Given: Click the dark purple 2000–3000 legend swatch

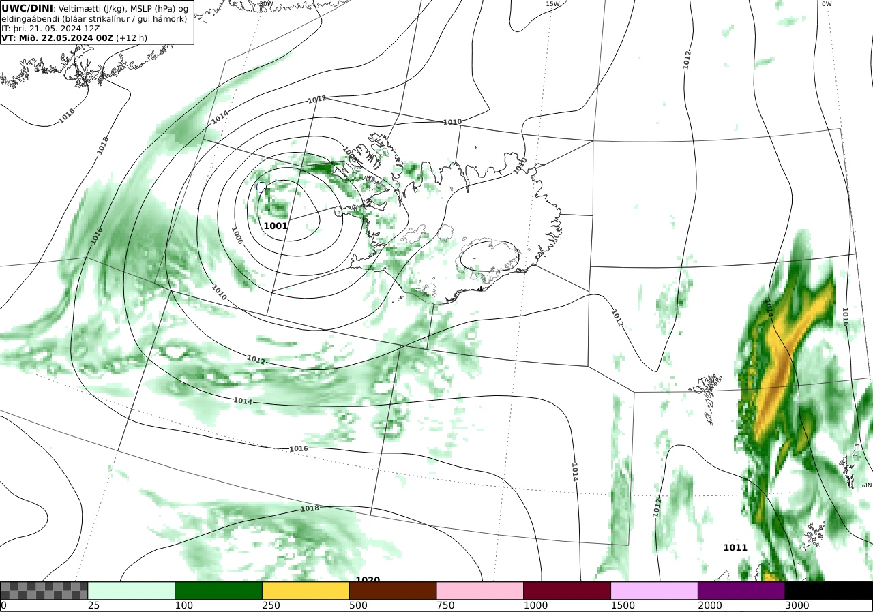Looking at the screenshot, I should tap(741, 590).
